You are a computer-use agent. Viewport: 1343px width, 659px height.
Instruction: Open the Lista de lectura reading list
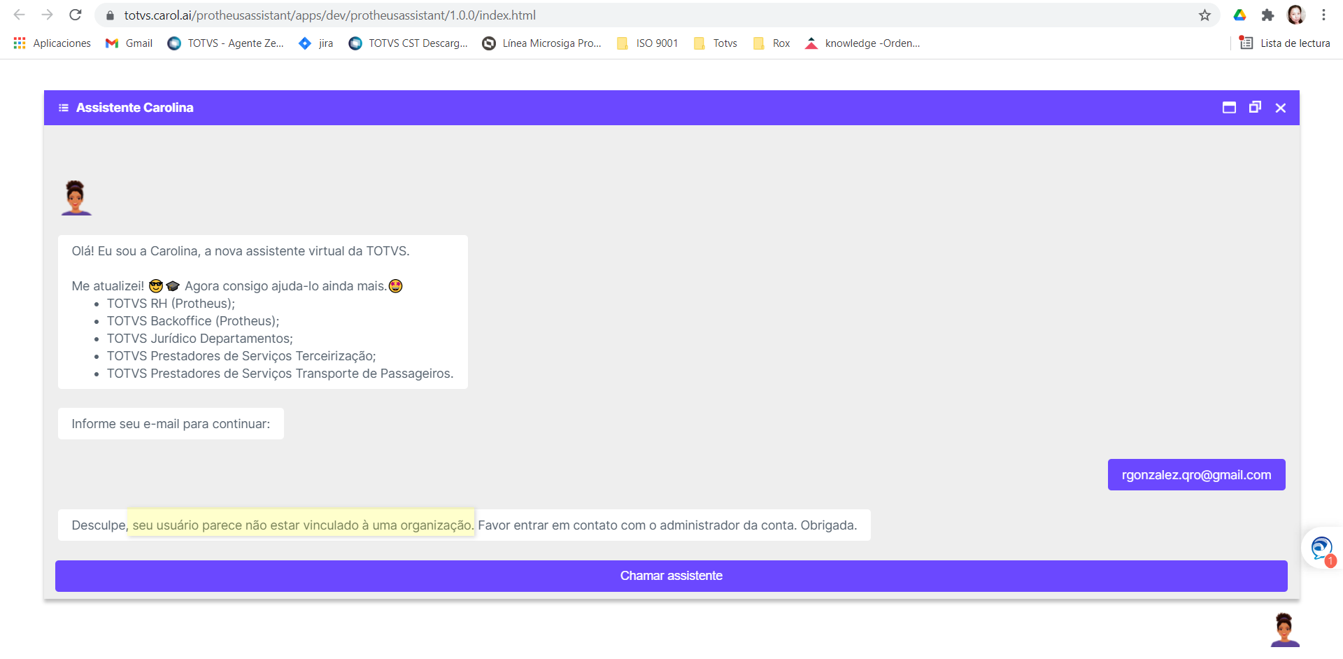click(x=1285, y=43)
